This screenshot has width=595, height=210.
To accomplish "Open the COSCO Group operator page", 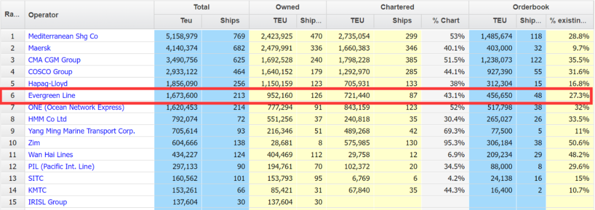I will pyautogui.click(x=50, y=71).
